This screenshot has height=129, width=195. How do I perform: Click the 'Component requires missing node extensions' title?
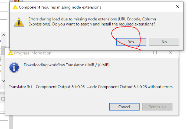(60, 7)
